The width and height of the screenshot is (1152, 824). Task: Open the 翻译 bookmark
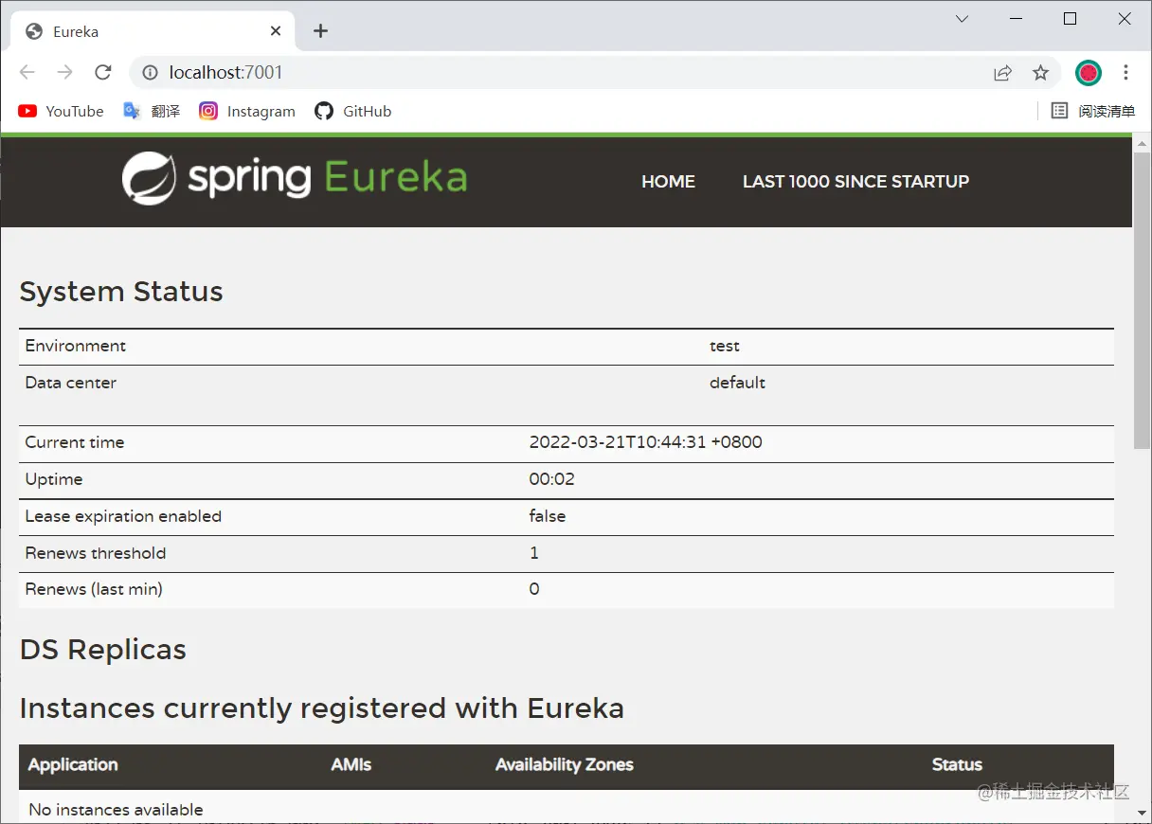[x=152, y=111]
